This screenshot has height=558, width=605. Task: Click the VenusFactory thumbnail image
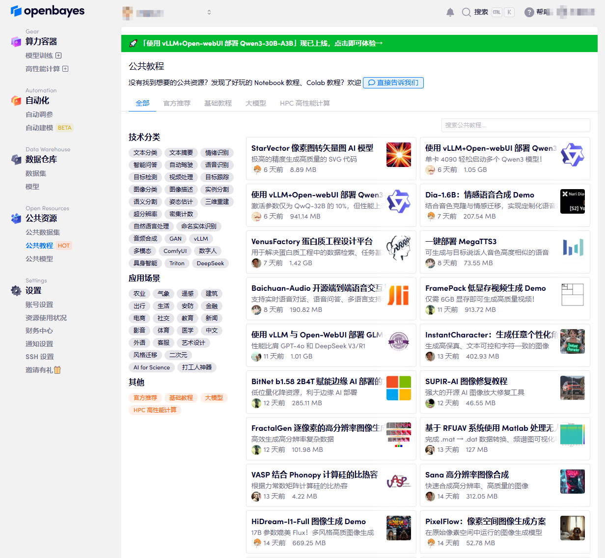(x=399, y=248)
